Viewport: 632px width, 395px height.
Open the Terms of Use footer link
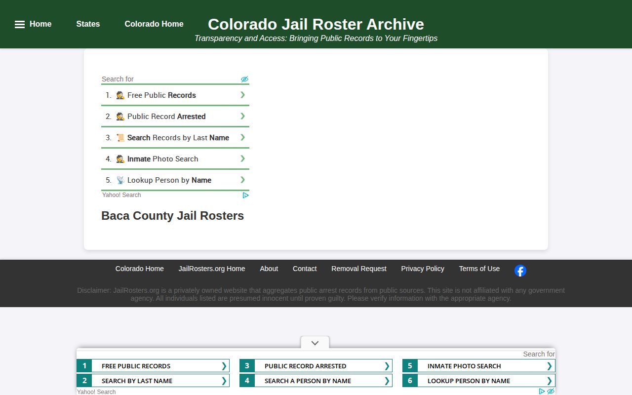(479, 269)
